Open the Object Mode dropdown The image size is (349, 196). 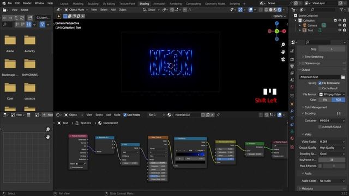pyautogui.click(x=76, y=10)
